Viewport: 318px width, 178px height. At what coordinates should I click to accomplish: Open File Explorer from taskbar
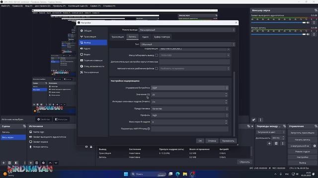click(185, 174)
